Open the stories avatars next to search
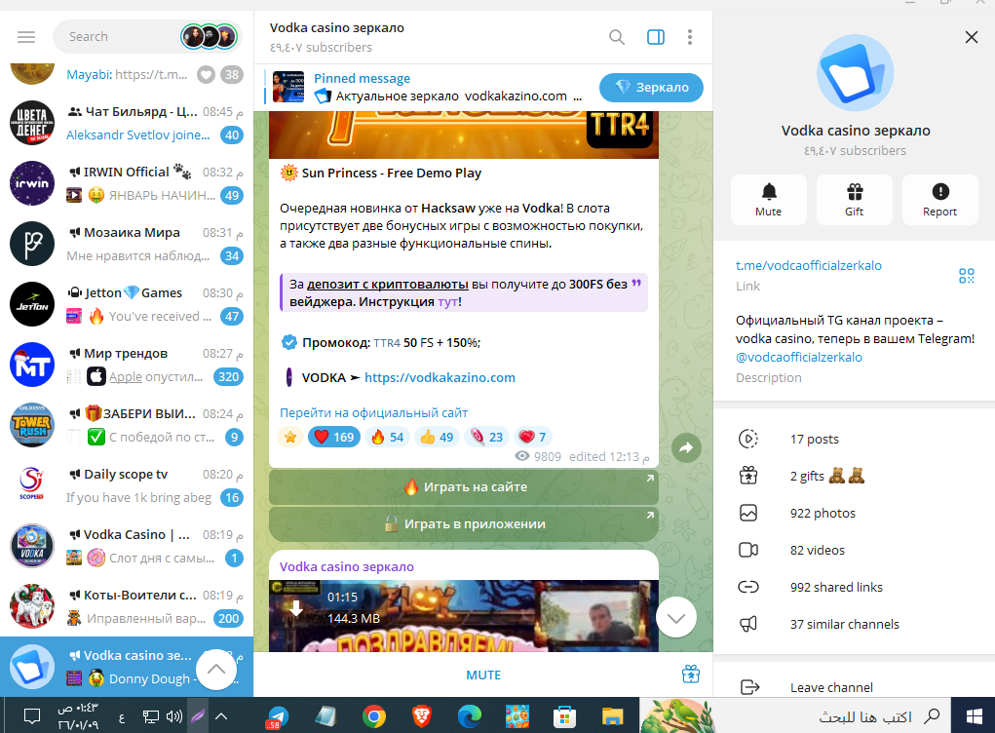 [x=209, y=37]
